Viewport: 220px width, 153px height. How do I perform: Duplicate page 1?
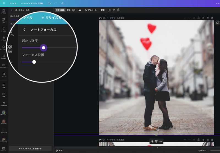click(x=203, y=18)
